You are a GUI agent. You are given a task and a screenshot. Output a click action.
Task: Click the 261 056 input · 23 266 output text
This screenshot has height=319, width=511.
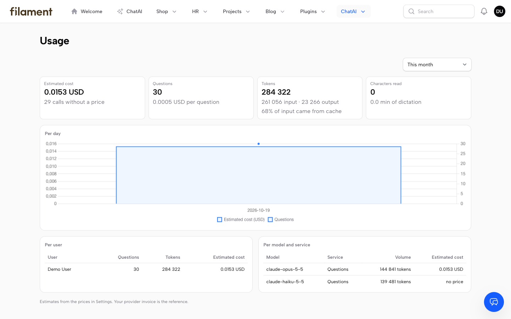(x=300, y=102)
